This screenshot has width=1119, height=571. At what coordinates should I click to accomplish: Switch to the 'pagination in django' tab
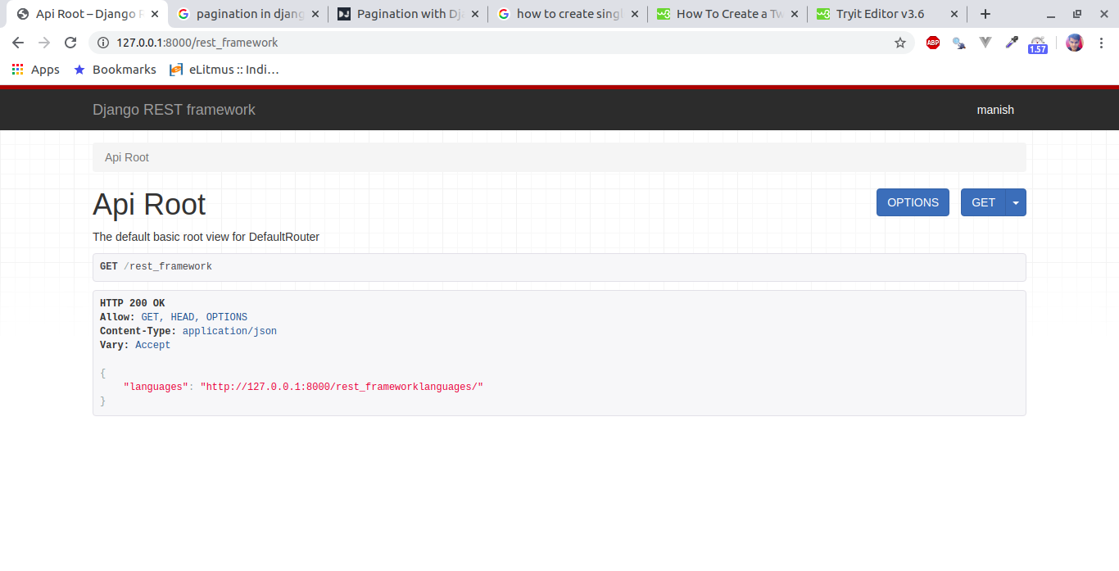(x=249, y=14)
